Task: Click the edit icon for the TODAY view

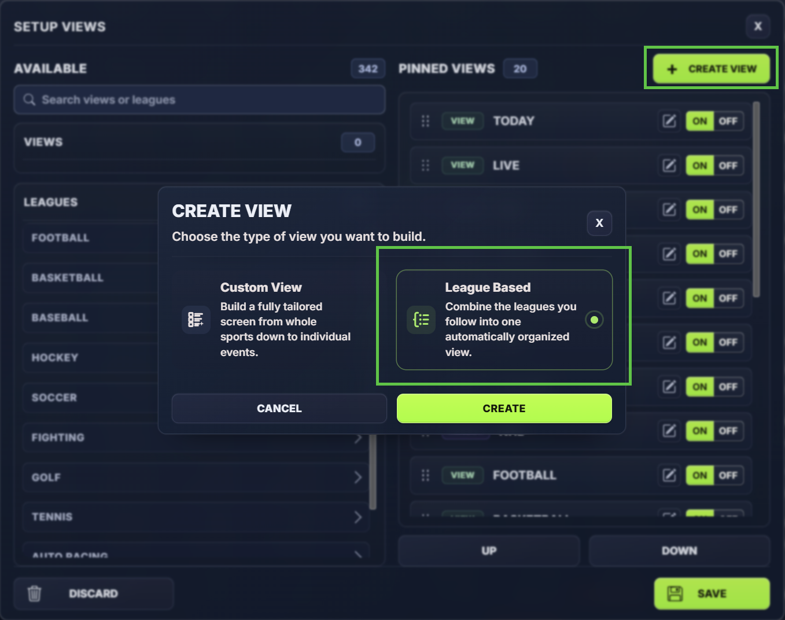Action: coord(669,121)
